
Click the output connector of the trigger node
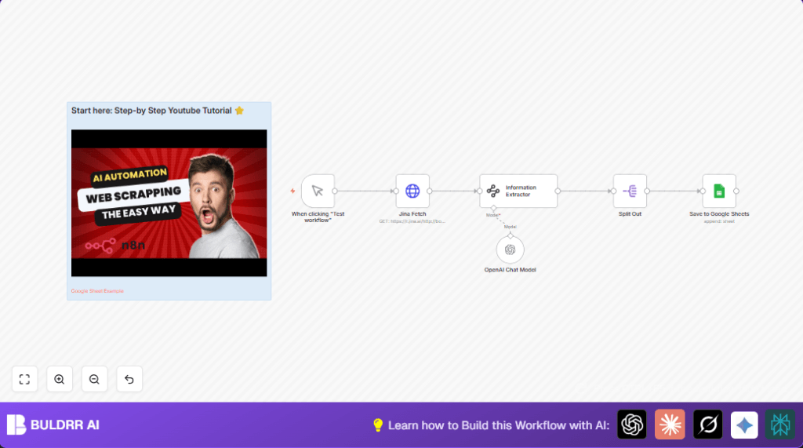point(334,191)
